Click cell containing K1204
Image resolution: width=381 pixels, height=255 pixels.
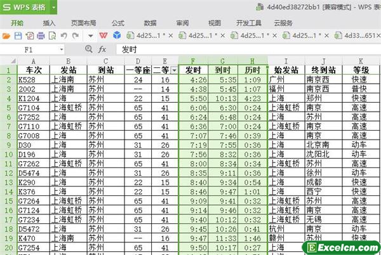point(34,98)
